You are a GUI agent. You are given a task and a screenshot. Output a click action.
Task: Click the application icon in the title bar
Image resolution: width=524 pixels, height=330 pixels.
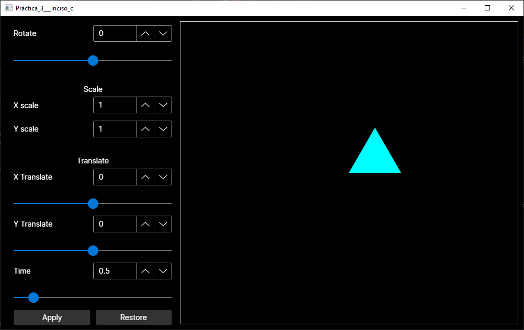click(x=7, y=8)
